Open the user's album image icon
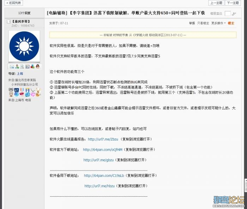The width and height of the screenshot is (247, 209). pos(27,66)
